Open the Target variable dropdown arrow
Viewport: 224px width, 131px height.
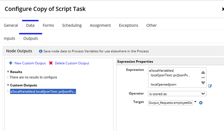point(195,102)
